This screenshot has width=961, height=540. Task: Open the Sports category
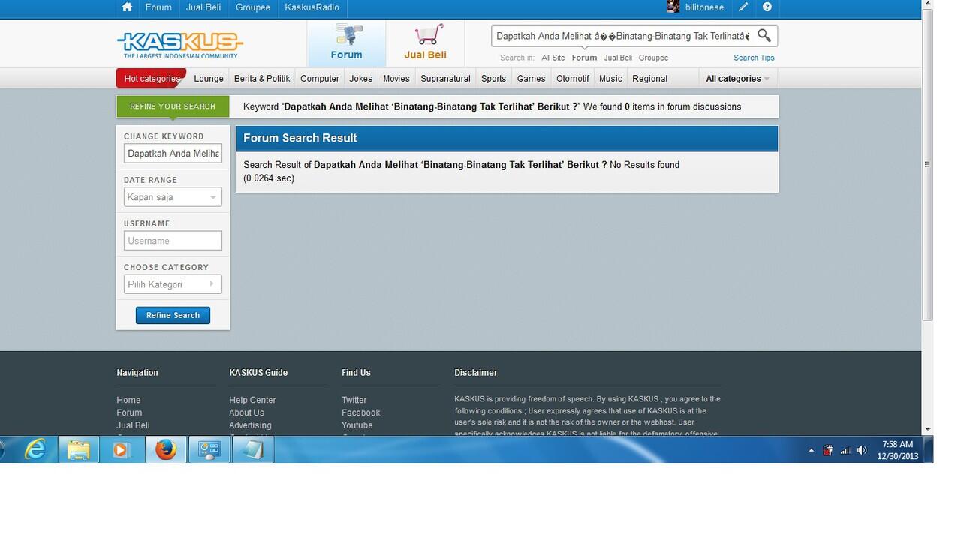point(493,79)
